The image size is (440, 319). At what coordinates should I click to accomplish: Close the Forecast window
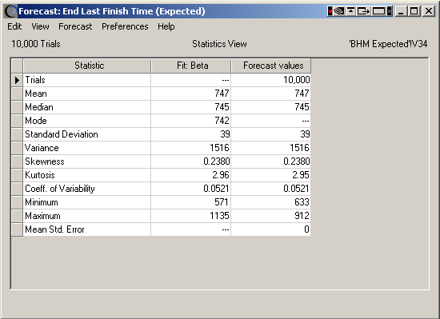click(x=429, y=11)
